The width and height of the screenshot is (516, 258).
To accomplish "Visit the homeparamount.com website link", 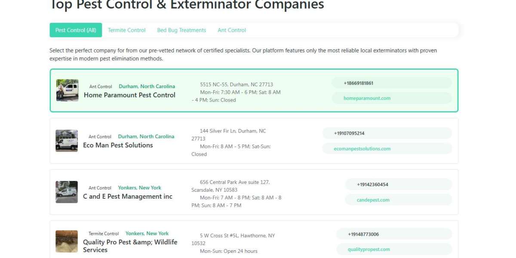I will point(367,98).
